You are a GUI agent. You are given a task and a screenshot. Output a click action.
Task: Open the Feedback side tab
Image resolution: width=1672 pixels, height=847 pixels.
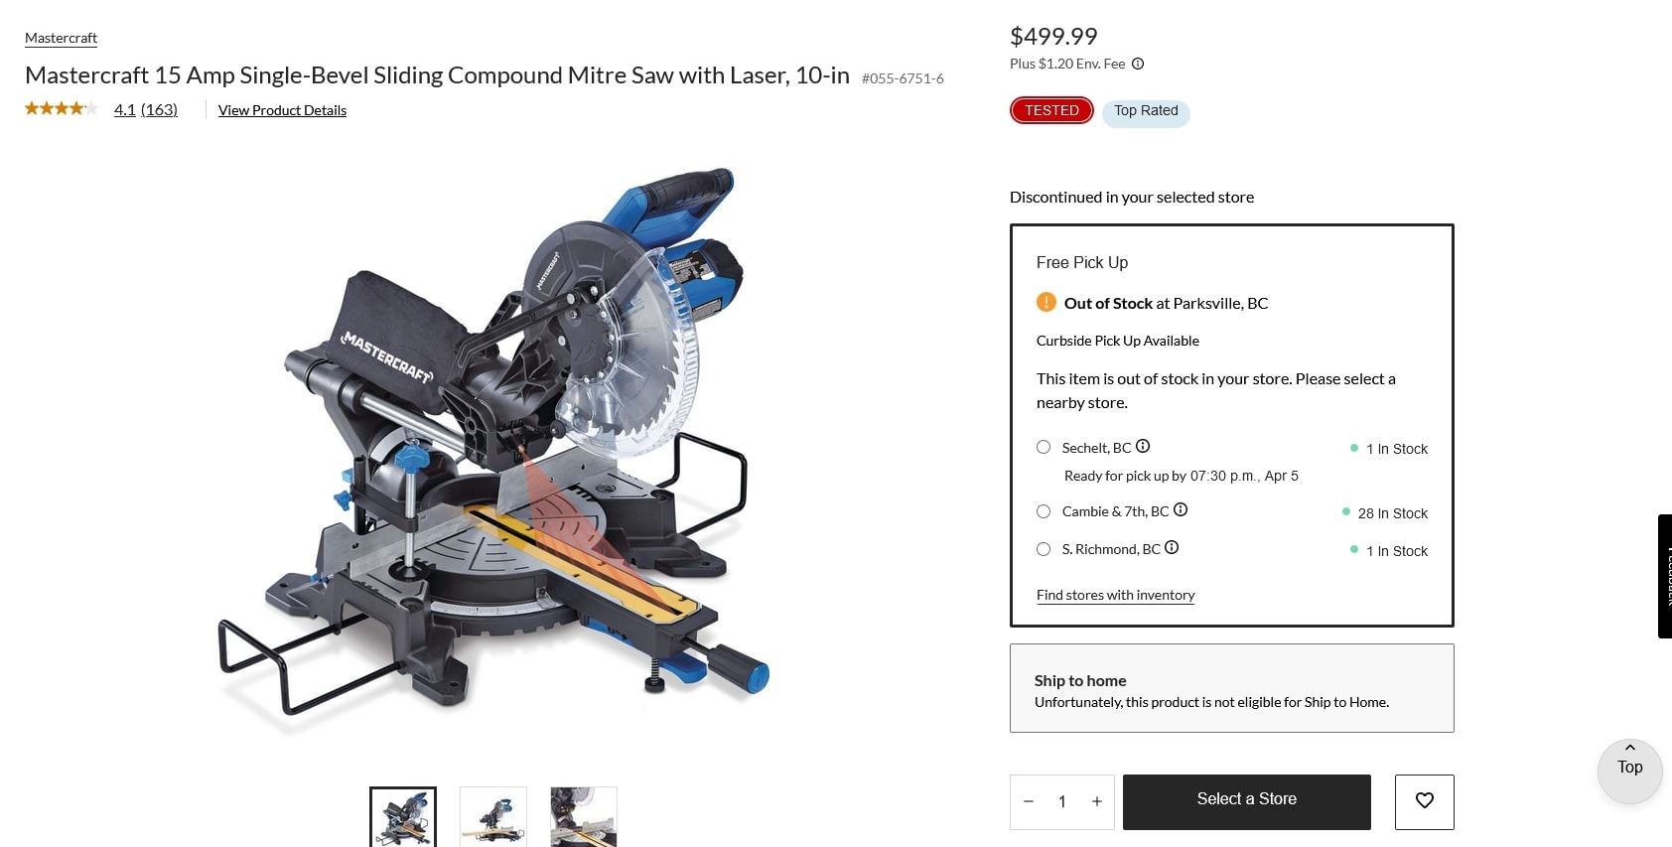click(x=1665, y=576)
